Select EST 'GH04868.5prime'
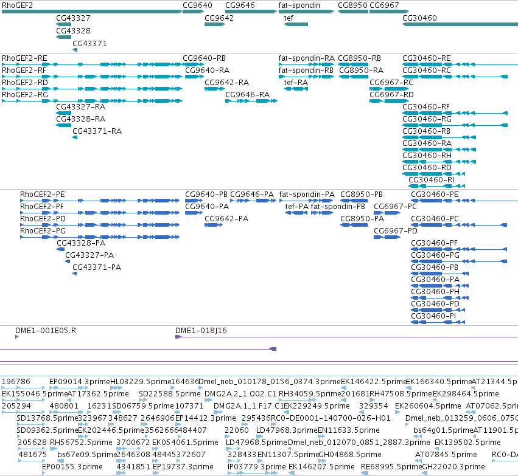Viewport: 518px width, 476px height. 350,455
